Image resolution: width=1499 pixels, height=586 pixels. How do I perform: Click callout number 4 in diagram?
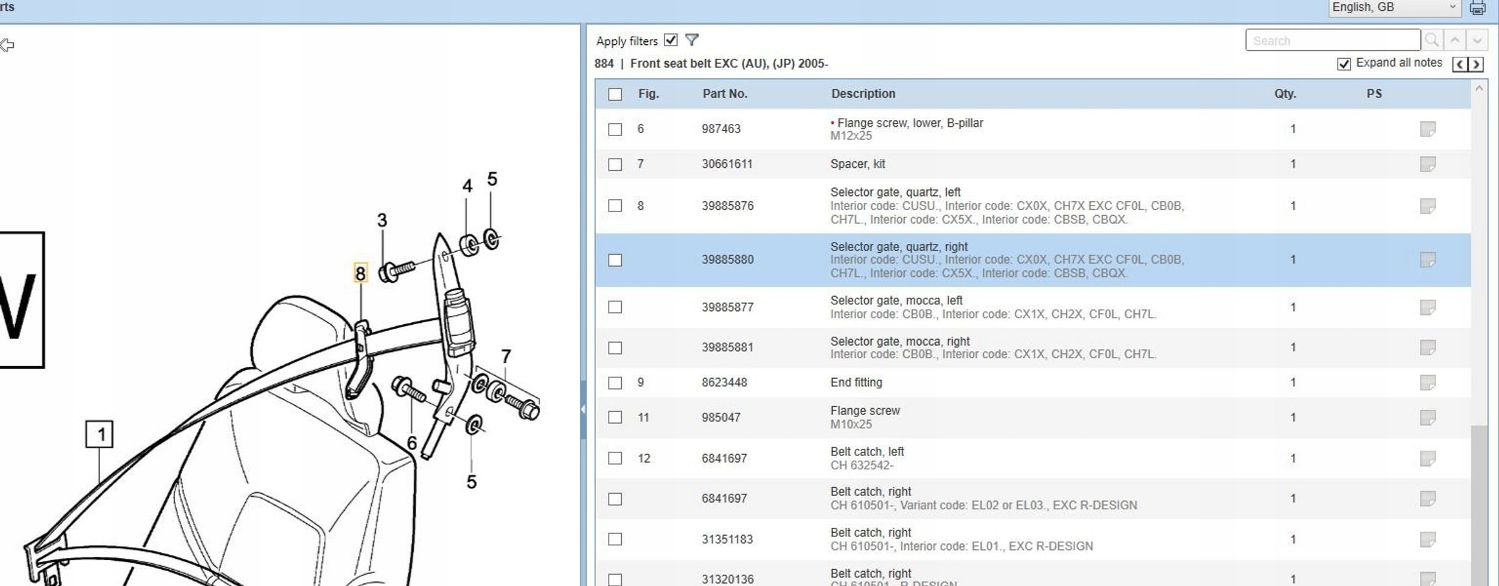(x=467, y=186)
